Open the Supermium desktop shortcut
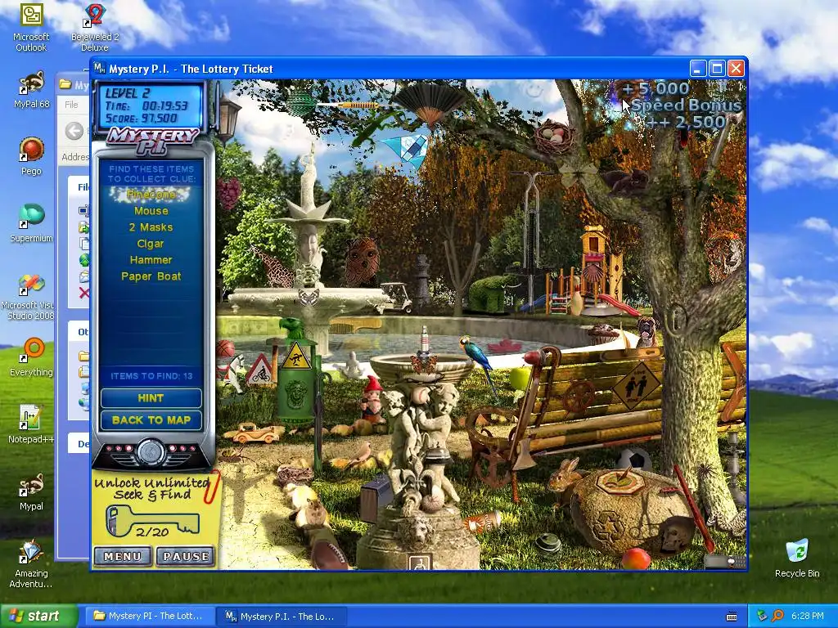Viewport: 838px width, 628px height. [x=31, y=223]
